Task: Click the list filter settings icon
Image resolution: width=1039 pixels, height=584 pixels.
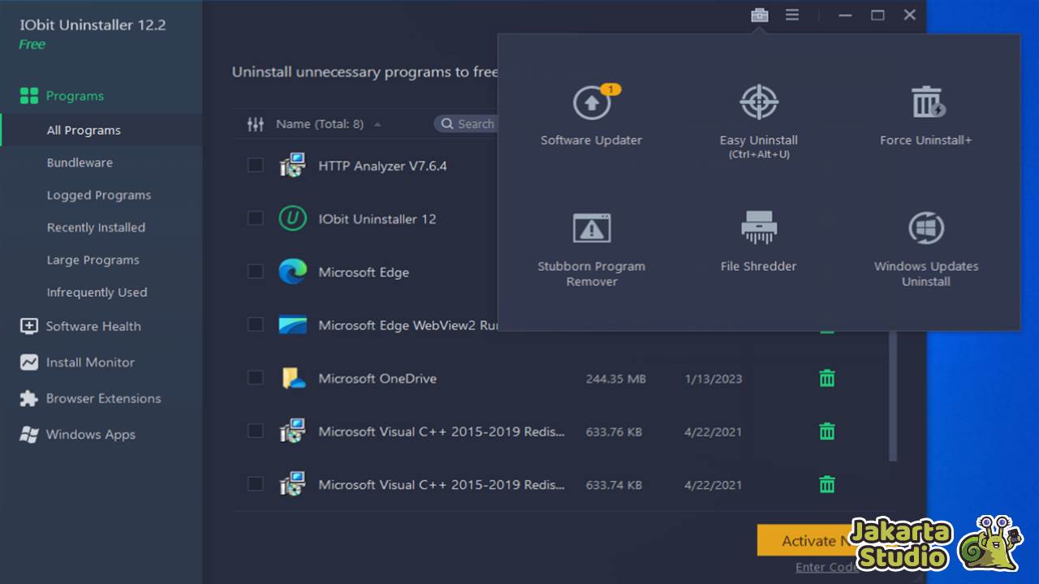Action: click(x=256, y=124)
